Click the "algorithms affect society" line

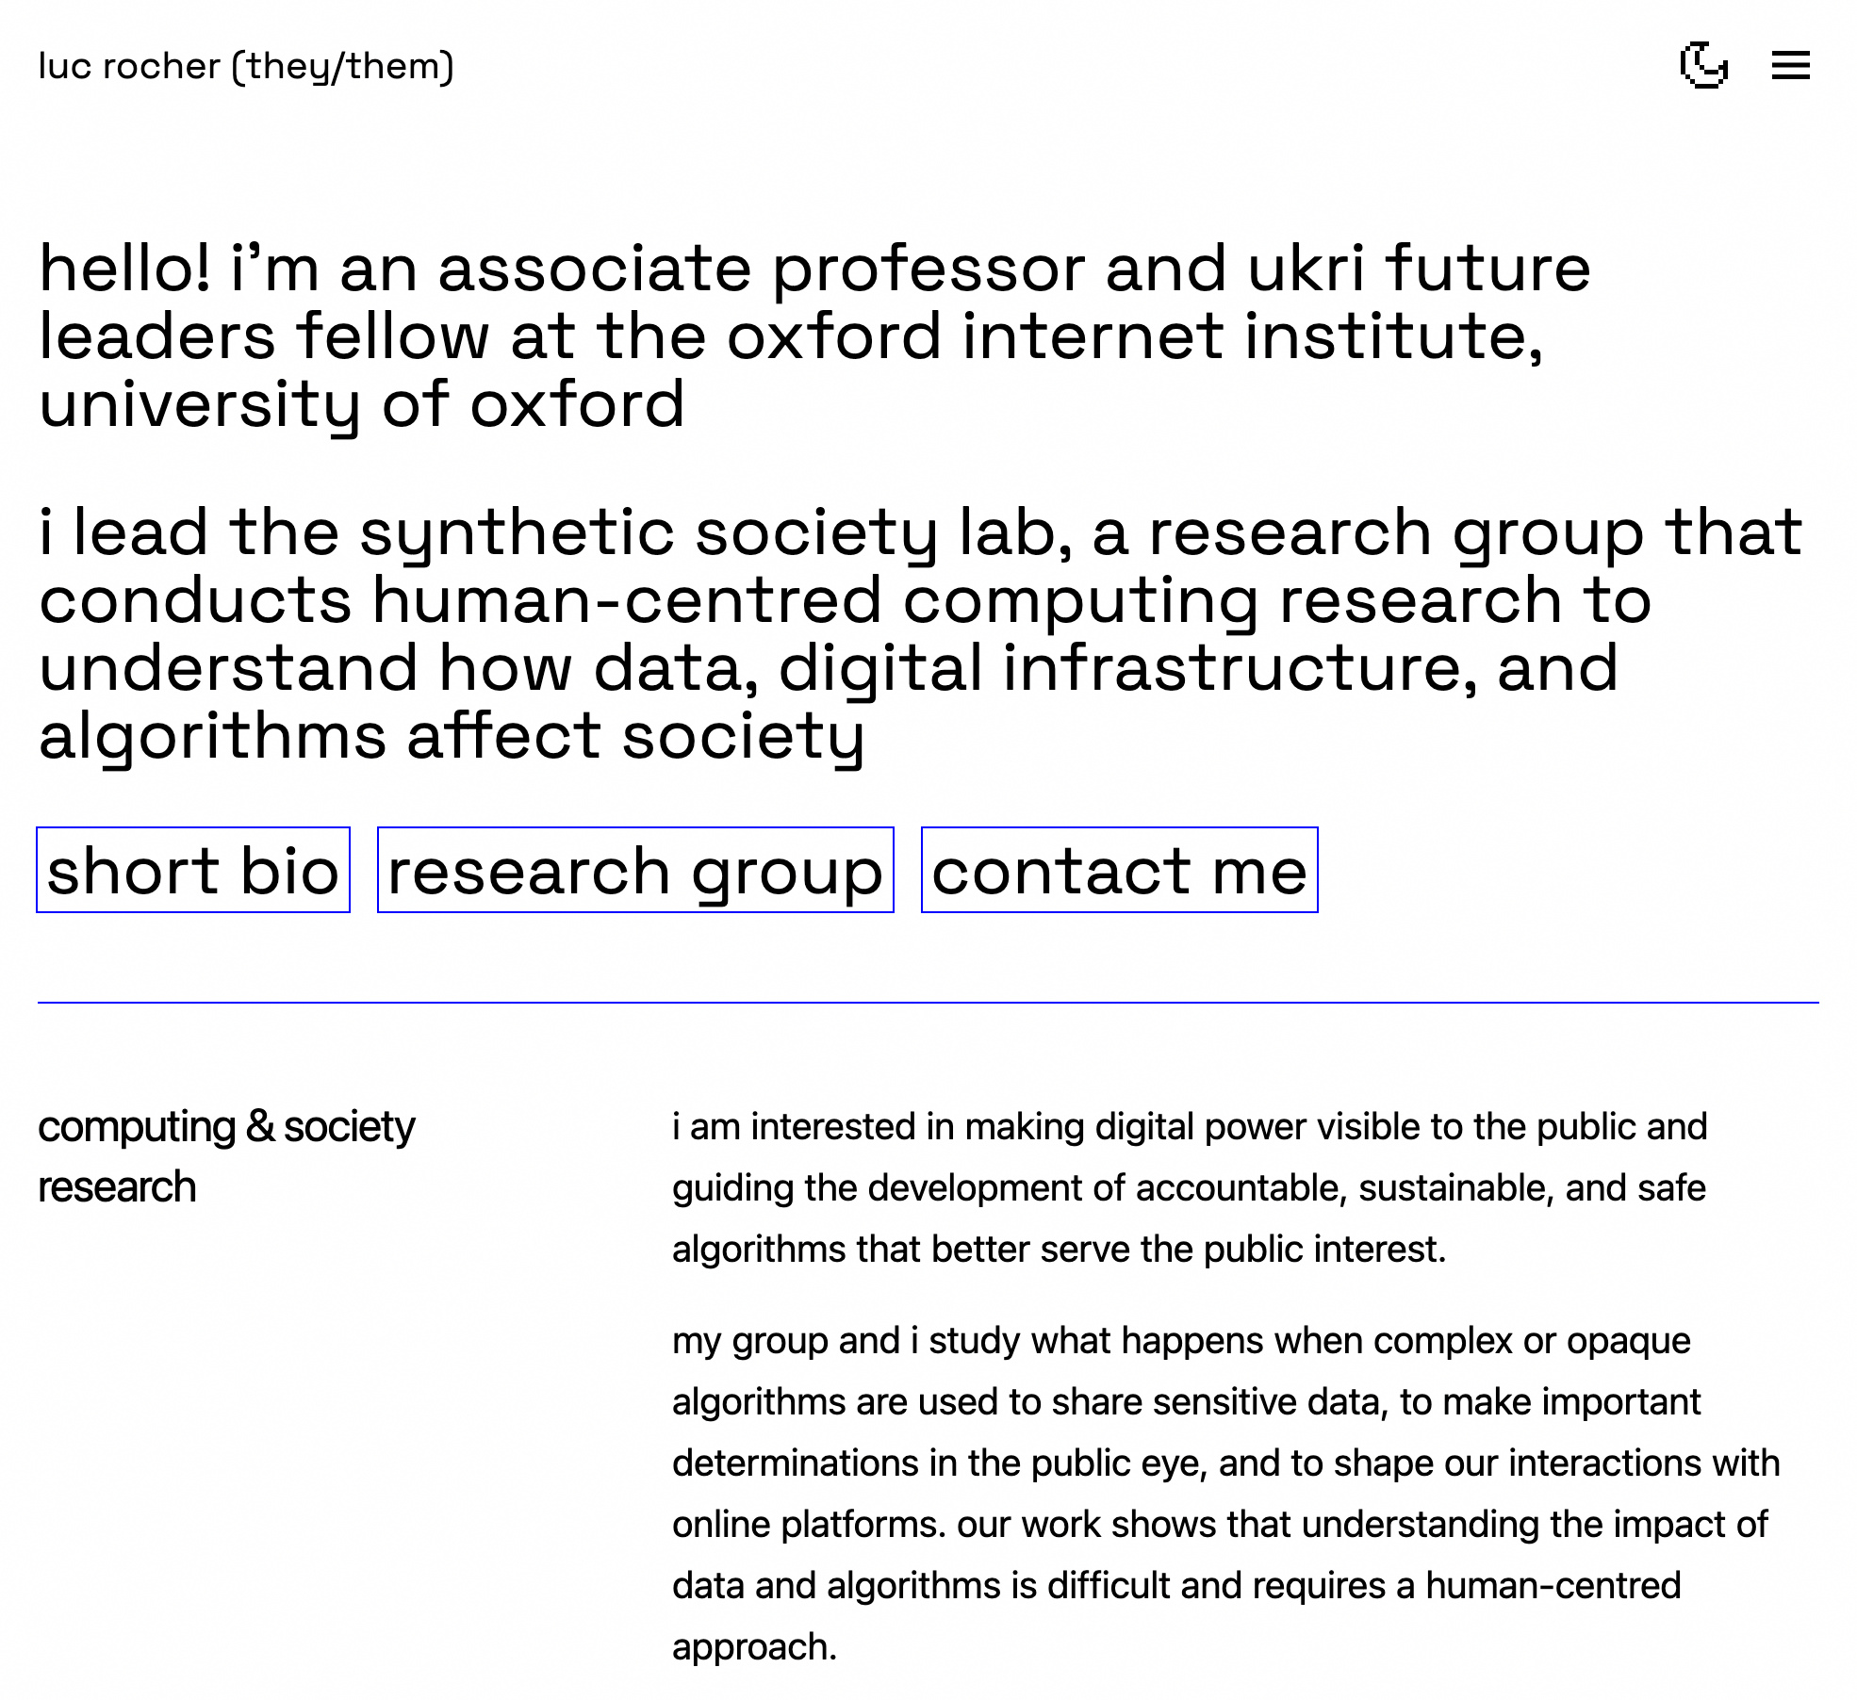[451, 736]
